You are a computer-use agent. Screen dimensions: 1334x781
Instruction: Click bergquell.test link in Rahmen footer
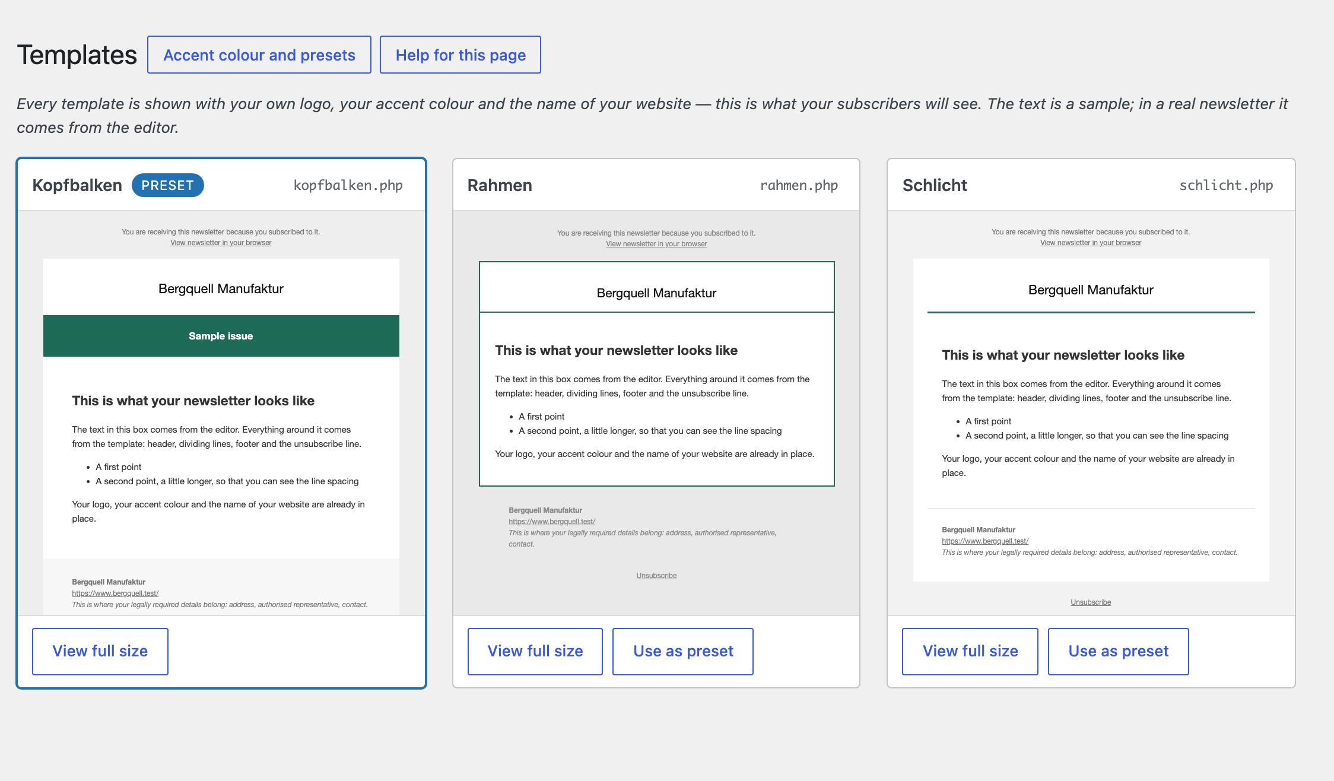[x=552, y=522]
